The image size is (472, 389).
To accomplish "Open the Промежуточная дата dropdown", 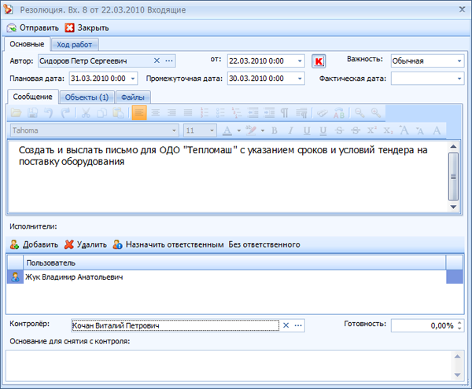I will 300,79.
